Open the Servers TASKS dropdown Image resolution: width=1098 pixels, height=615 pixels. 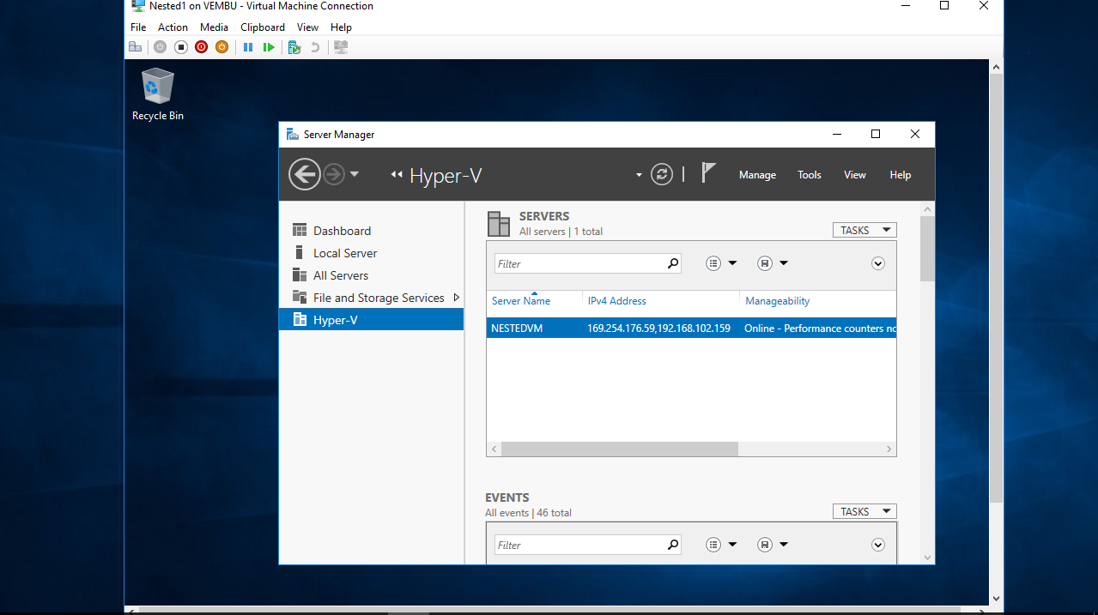pyautogui.click(x=864, y=230)
